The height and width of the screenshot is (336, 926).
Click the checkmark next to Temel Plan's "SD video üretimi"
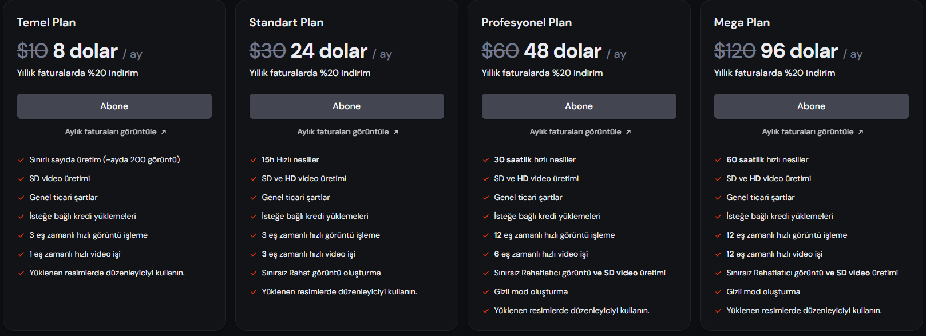[x=21, y=179]
